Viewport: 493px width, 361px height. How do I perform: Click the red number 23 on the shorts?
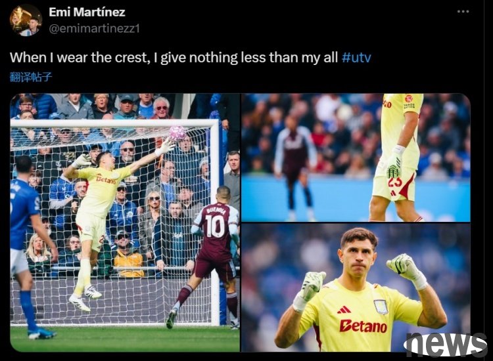pos(396,182)
